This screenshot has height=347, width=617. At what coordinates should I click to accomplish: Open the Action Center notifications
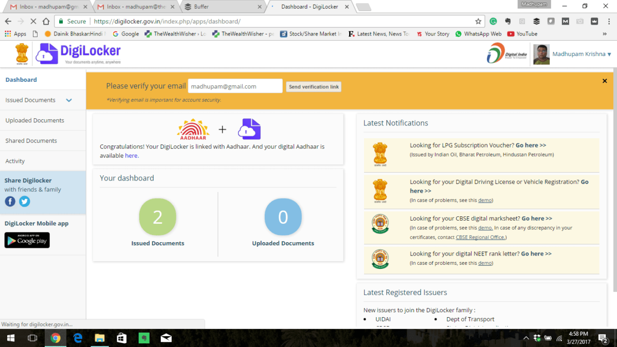point(603,338)
